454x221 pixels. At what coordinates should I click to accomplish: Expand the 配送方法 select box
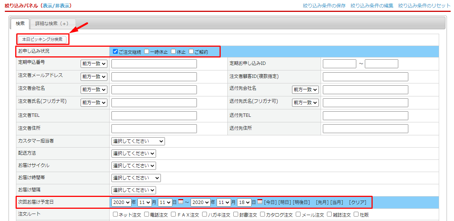(x=133, y=154)
